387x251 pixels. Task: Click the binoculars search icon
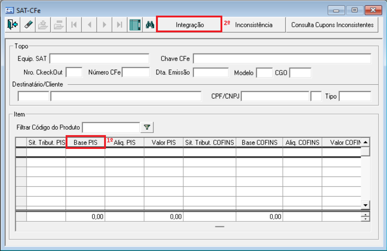coord(150,25)
